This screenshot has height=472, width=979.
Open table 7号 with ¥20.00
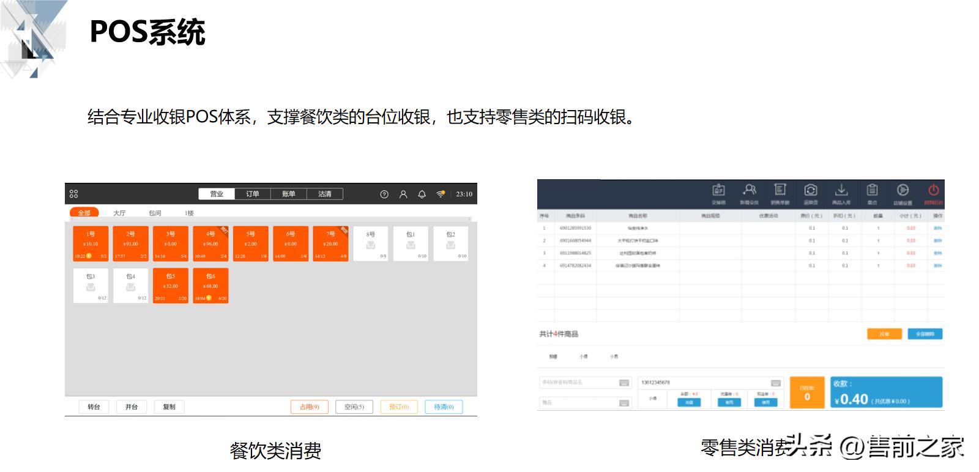[x=330, y=244]
